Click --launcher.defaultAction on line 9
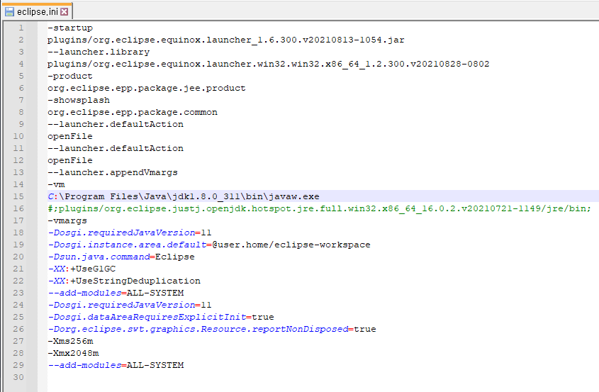Viewport: 599px width, 392px height. (x=116, y=124)
